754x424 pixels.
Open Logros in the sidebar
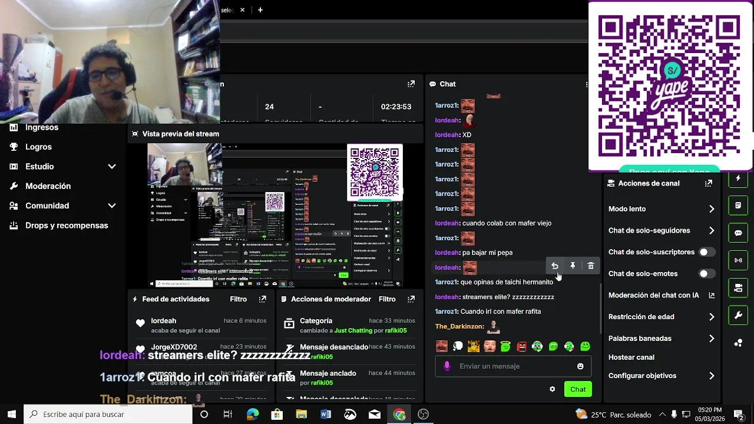[38, 147]
